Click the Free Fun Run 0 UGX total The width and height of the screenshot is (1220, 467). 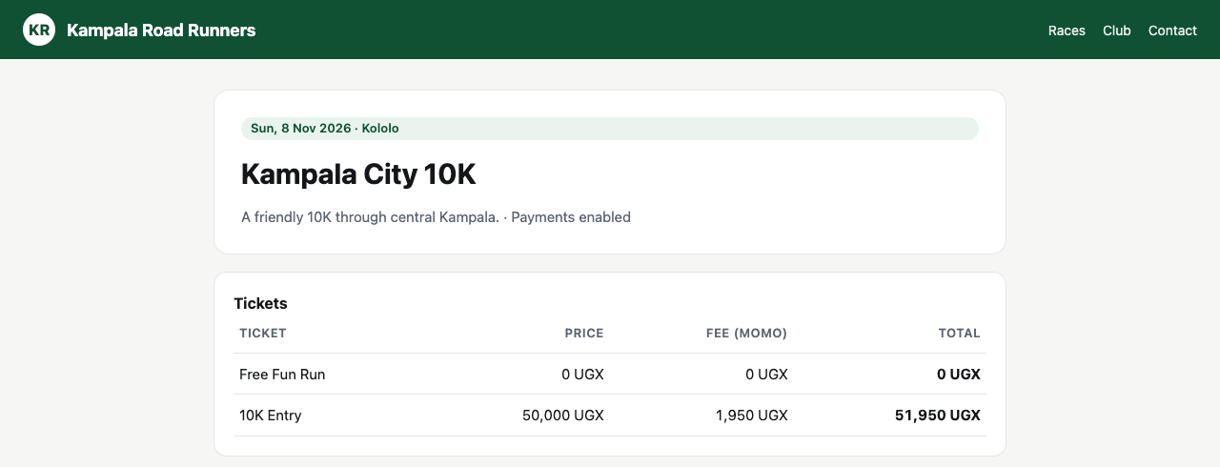(959, 375)
